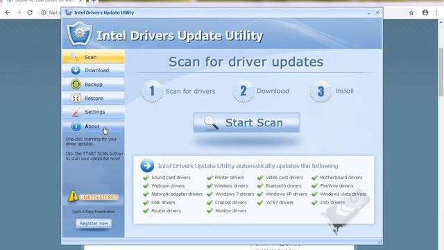Viewport: 444px width, 250px height.
Task: Click the Chipset drivers text
Action: [230, 202]
